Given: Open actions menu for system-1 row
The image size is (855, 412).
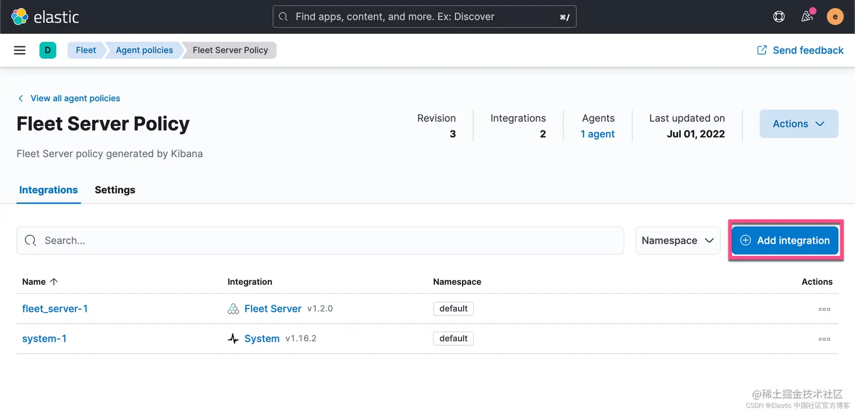Looking at the screenshot, I should point(824,339).
